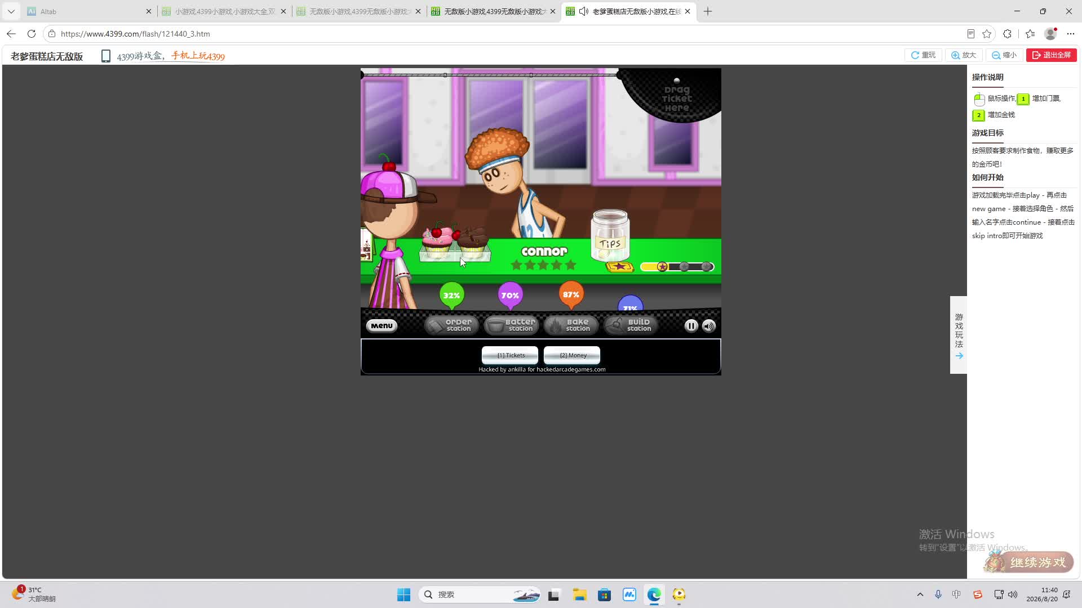Click the purple 70% score balloon
Viewport: 1082px width, 608px height.
pyautogui.click(x=510, y=295)
